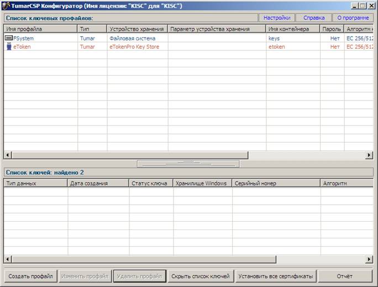
Task: Open the Справка menu
Action: pos(314,18)
